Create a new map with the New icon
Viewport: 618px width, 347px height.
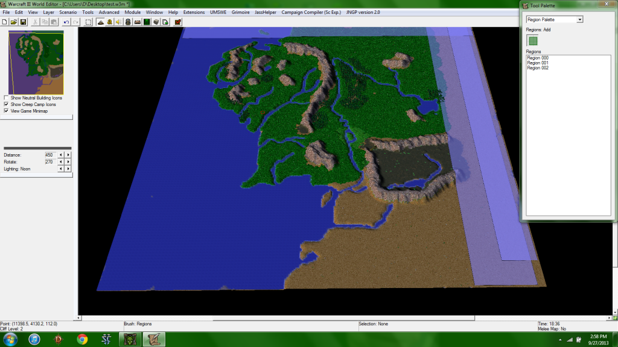click(4, 22)
